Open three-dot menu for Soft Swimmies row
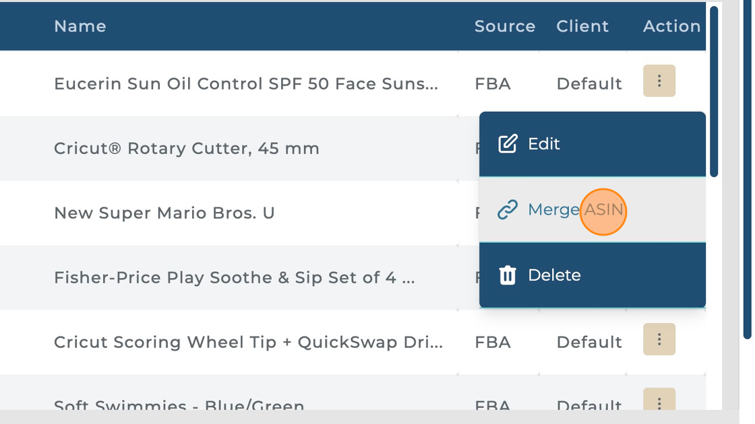The width and height of the screenshot is (755, 424). coord(659,401)
